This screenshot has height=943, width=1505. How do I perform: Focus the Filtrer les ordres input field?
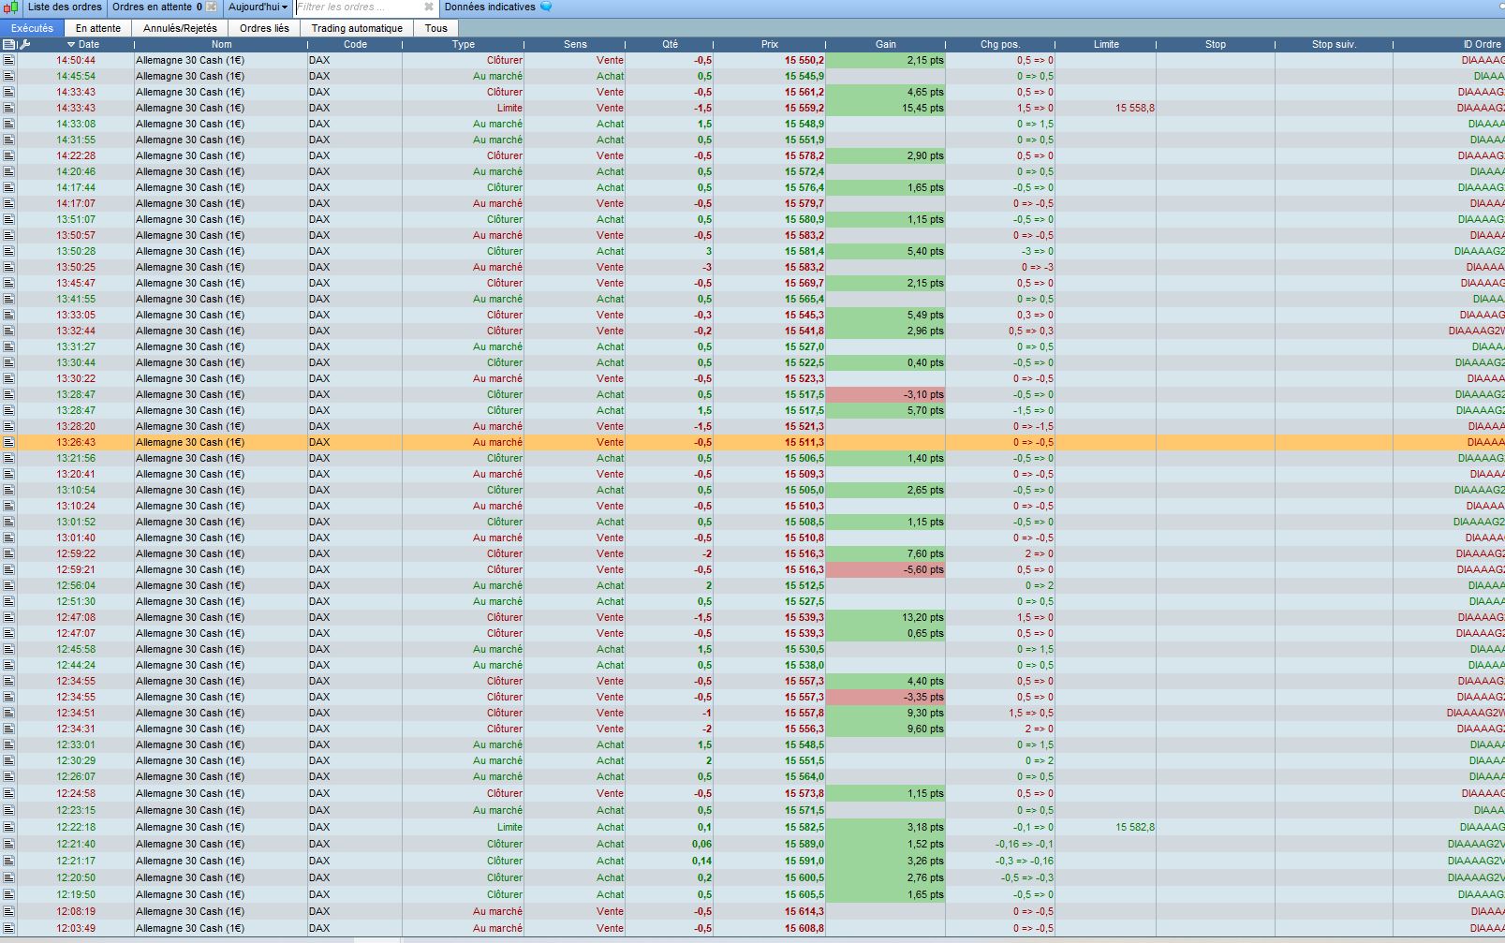point(359,7)
